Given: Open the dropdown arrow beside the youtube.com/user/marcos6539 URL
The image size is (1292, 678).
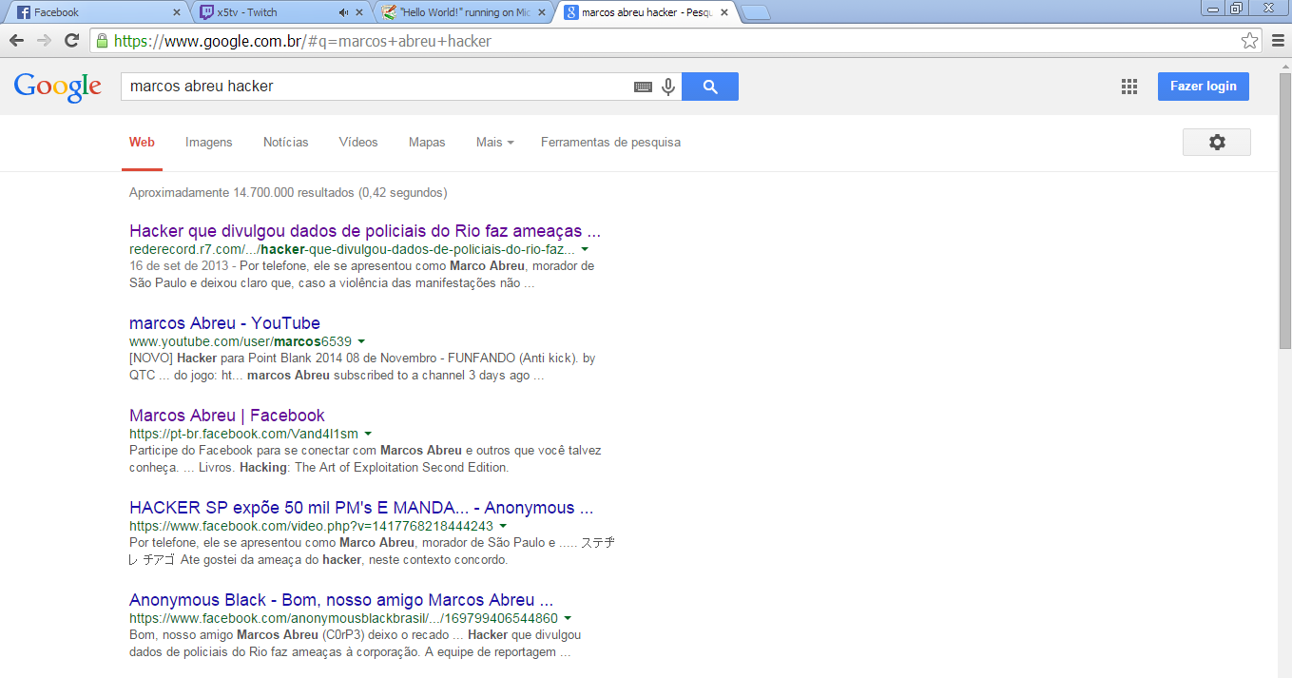Looking at the screenshot, I should 361,341.
